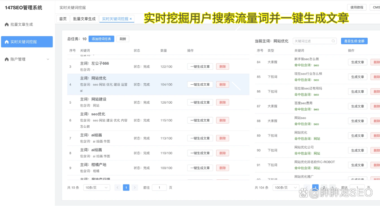Generate article for 新手做seo怎么做
The height and width of the screenshot is (206, 380).
(358, 62)
